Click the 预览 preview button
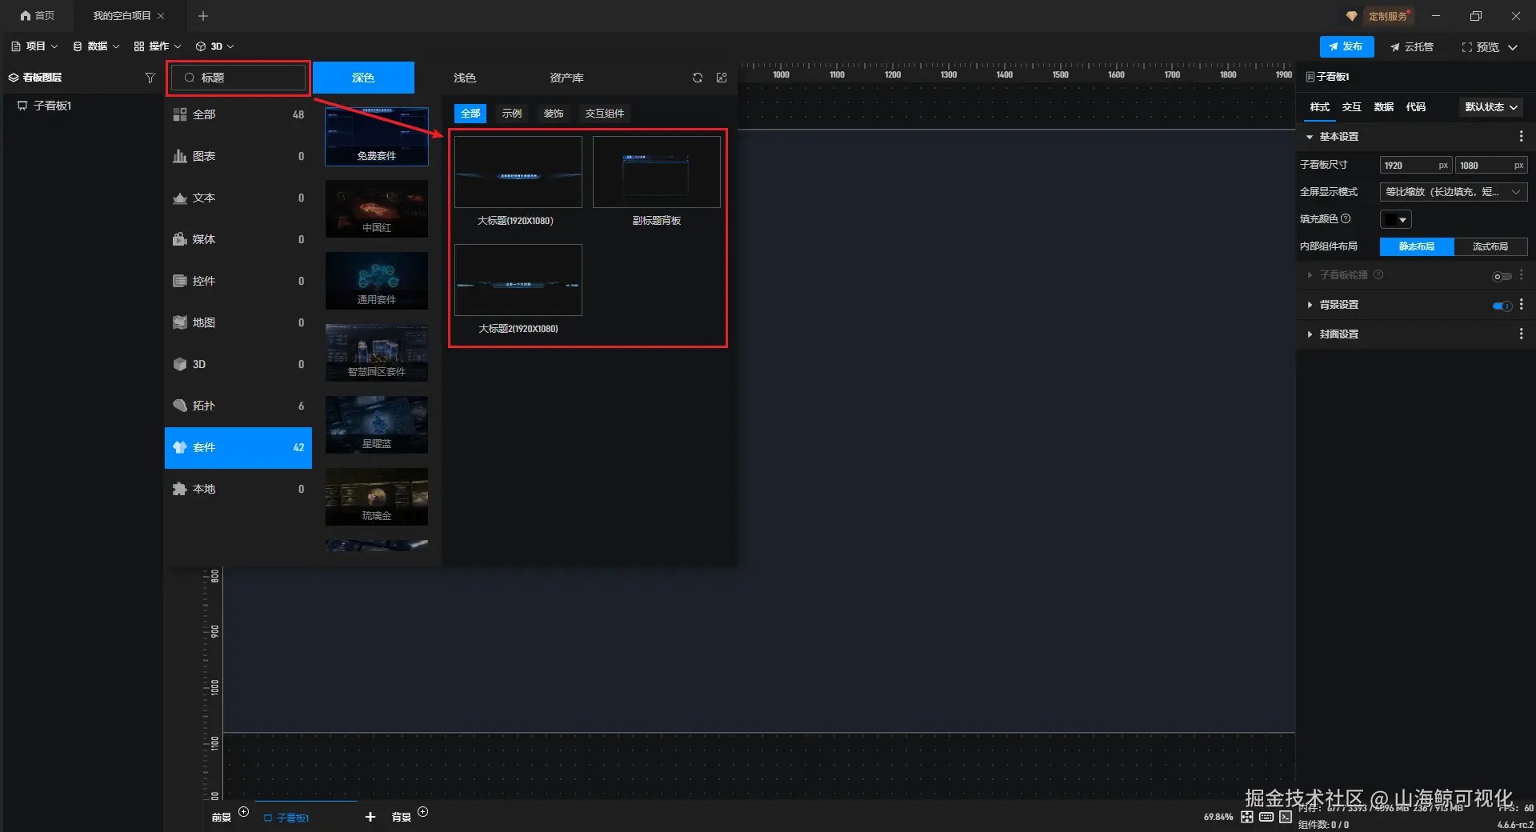Image resolution: width=1536 pixels, height=832 pixels. tap(1480, 47)
